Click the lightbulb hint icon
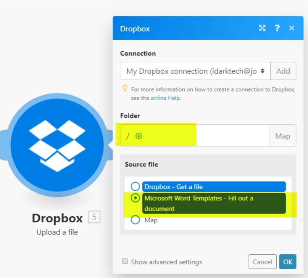 tap(125, 88)
